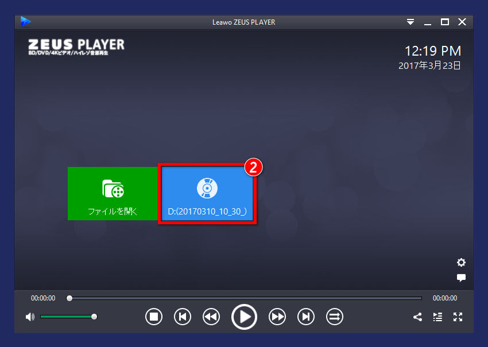Fast forward the video

(277, 316)
